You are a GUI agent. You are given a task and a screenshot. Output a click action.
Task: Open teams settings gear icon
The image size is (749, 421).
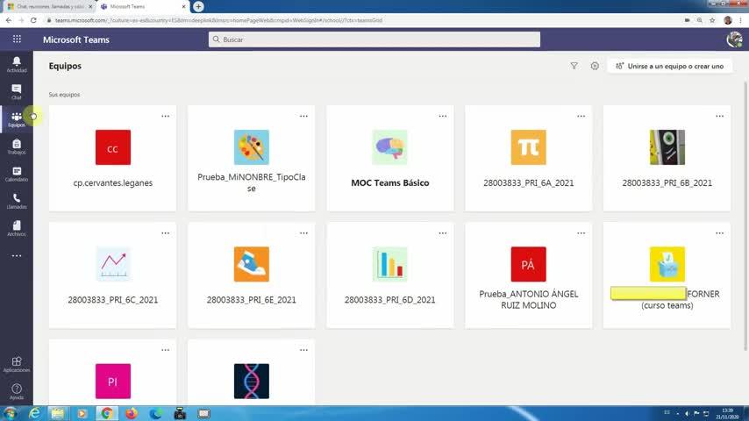(595, 66)
